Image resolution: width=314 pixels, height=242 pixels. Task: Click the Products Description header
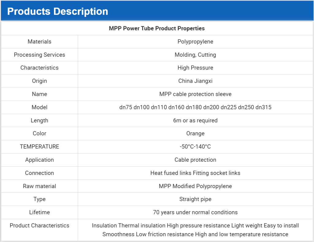[58, 12]
